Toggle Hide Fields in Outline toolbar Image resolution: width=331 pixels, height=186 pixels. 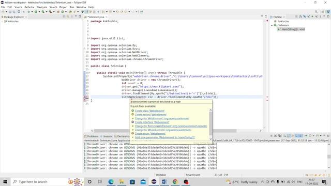tap(305, 17)
